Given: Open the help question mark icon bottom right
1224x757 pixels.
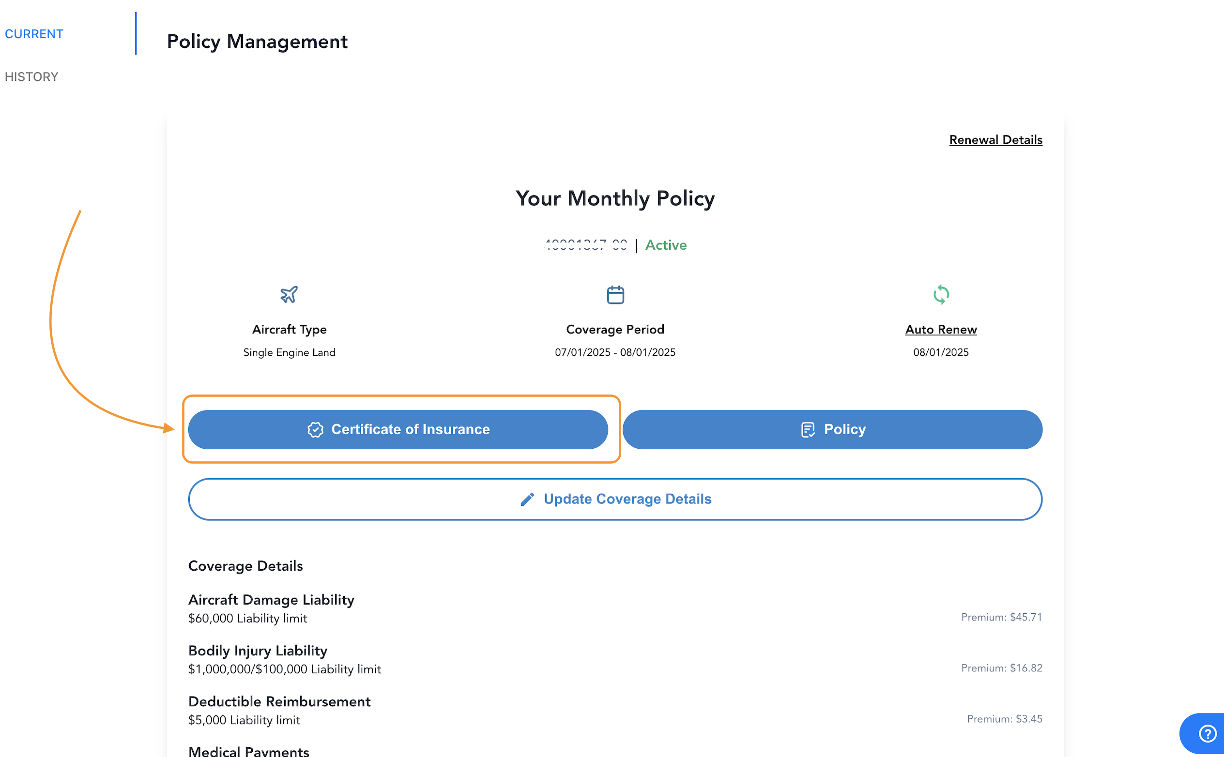Looking at the screenshot, I should (1207, 733).
